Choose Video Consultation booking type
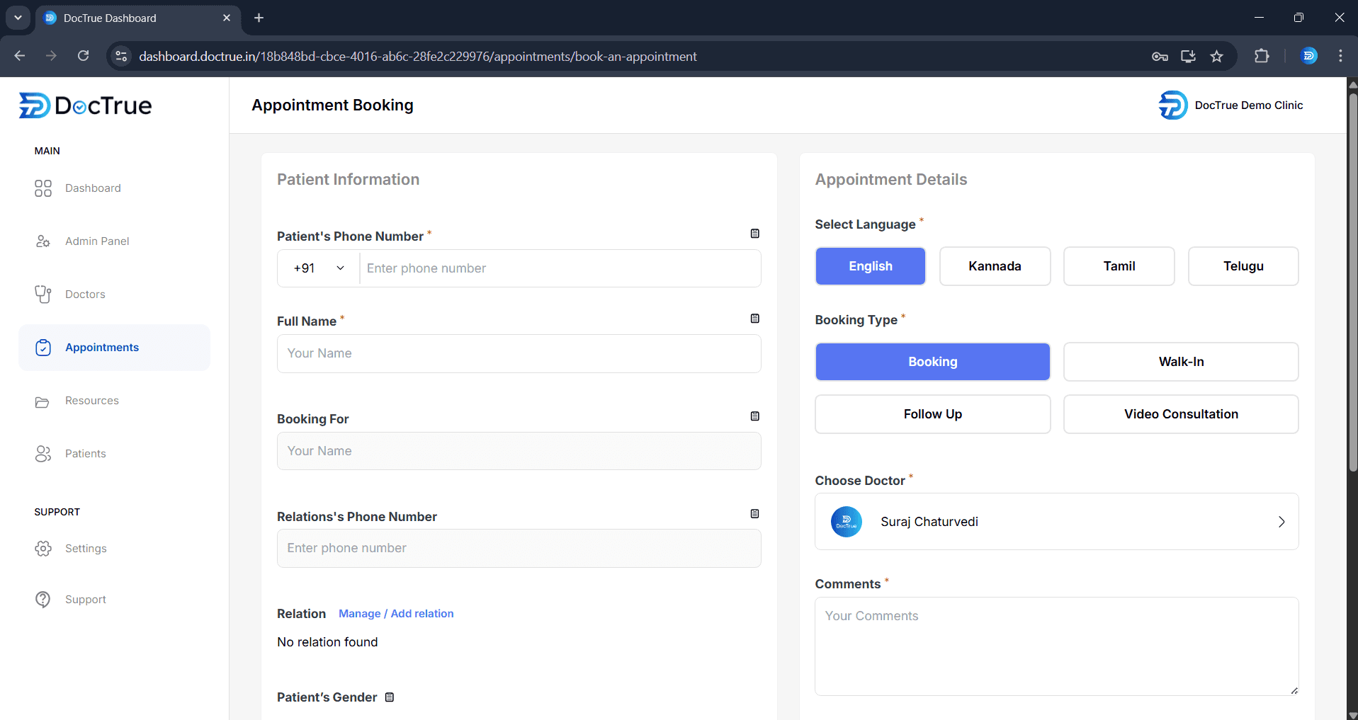Screen dimensions: 1358x720 [x=1181, y=414]
